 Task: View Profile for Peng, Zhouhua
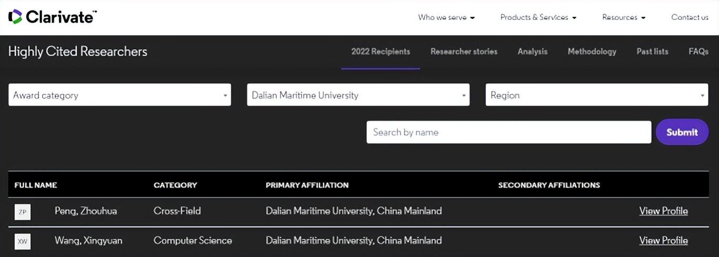[663, 211]
